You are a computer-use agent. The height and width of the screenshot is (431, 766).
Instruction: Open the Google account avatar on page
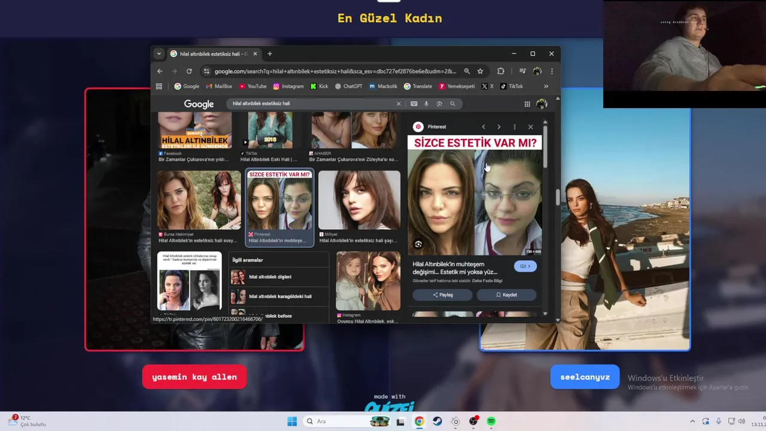(x=542, y=104)
